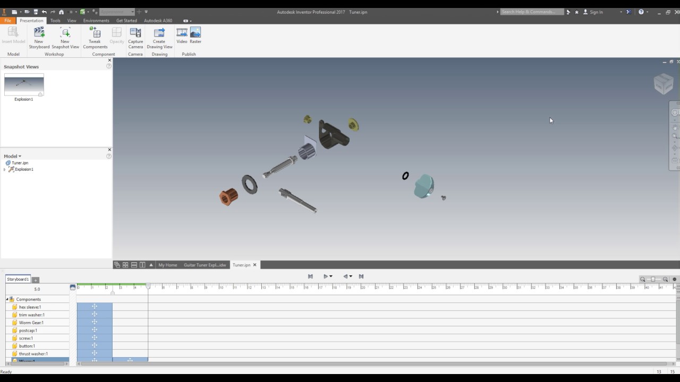Jump to storyboard end

tap(361, 276)
